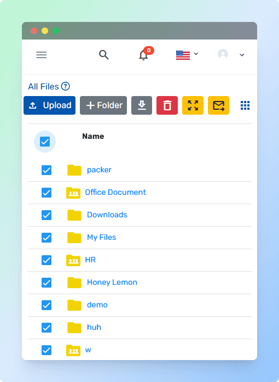The image size is (279, 382).
Task: Click the search magnifier icon
Action: 104,54
